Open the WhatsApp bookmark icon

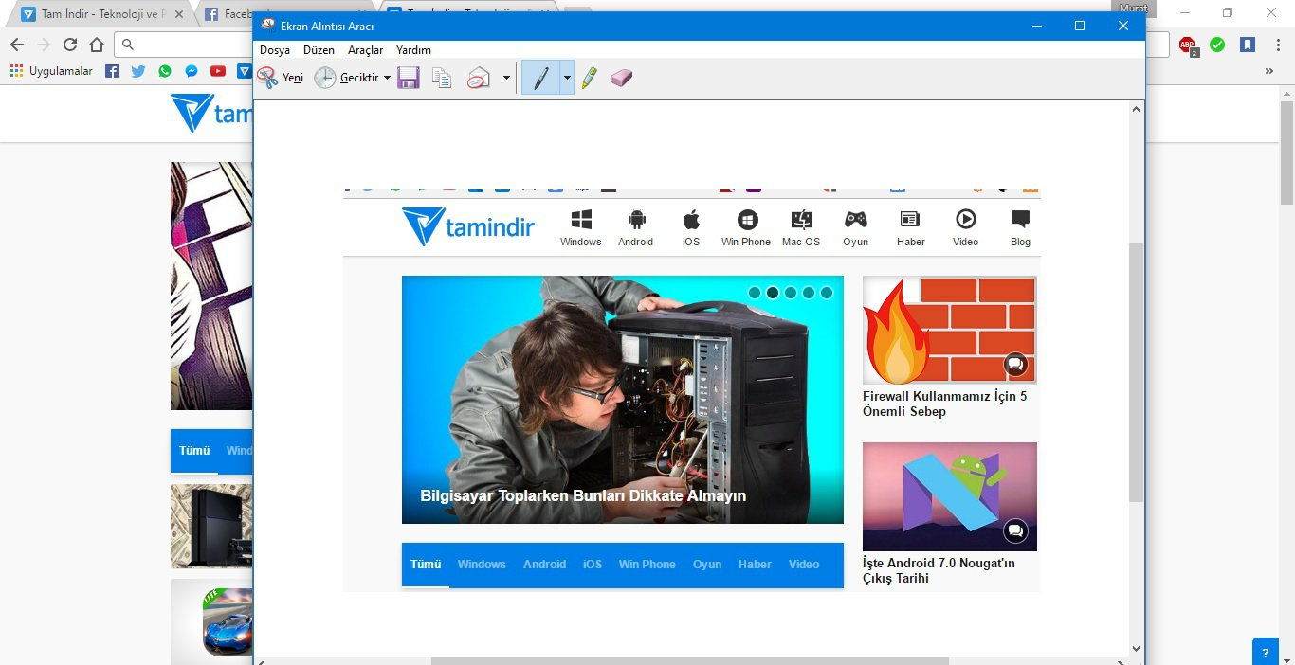point(165,71)
